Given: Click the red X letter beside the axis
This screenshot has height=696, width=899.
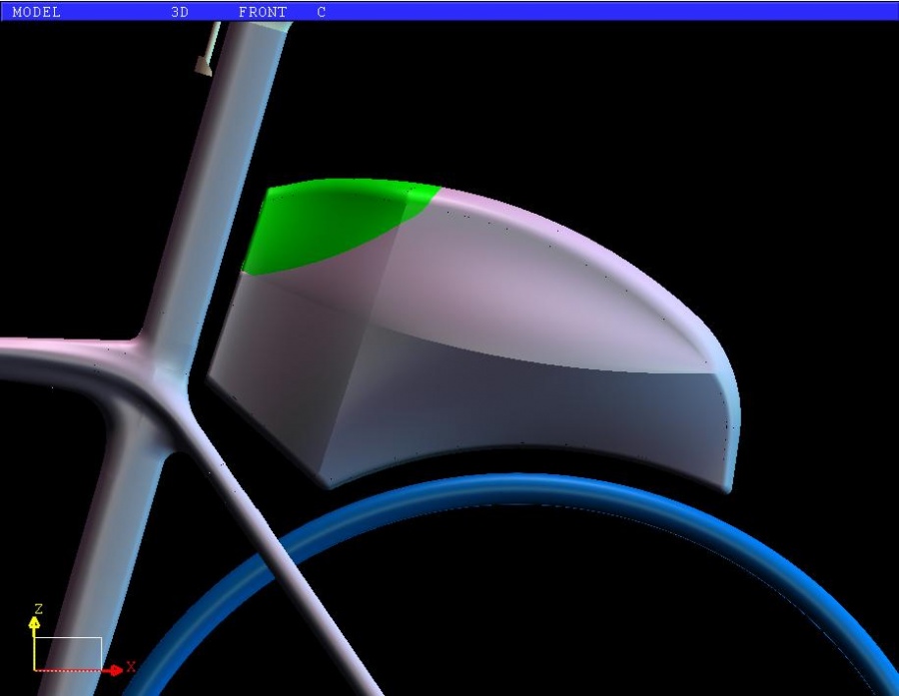Looking at the screenshot, I should [x=131, y=666].
